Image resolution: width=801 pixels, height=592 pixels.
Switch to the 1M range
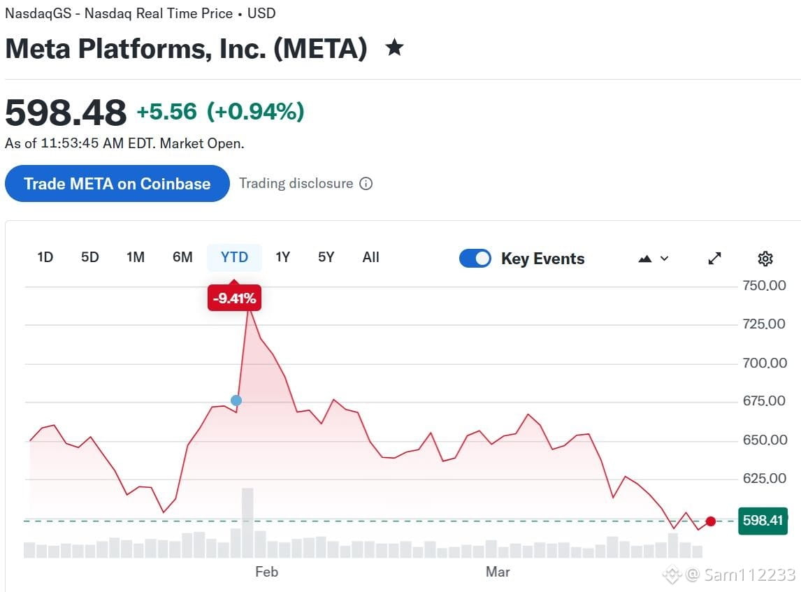136,257
